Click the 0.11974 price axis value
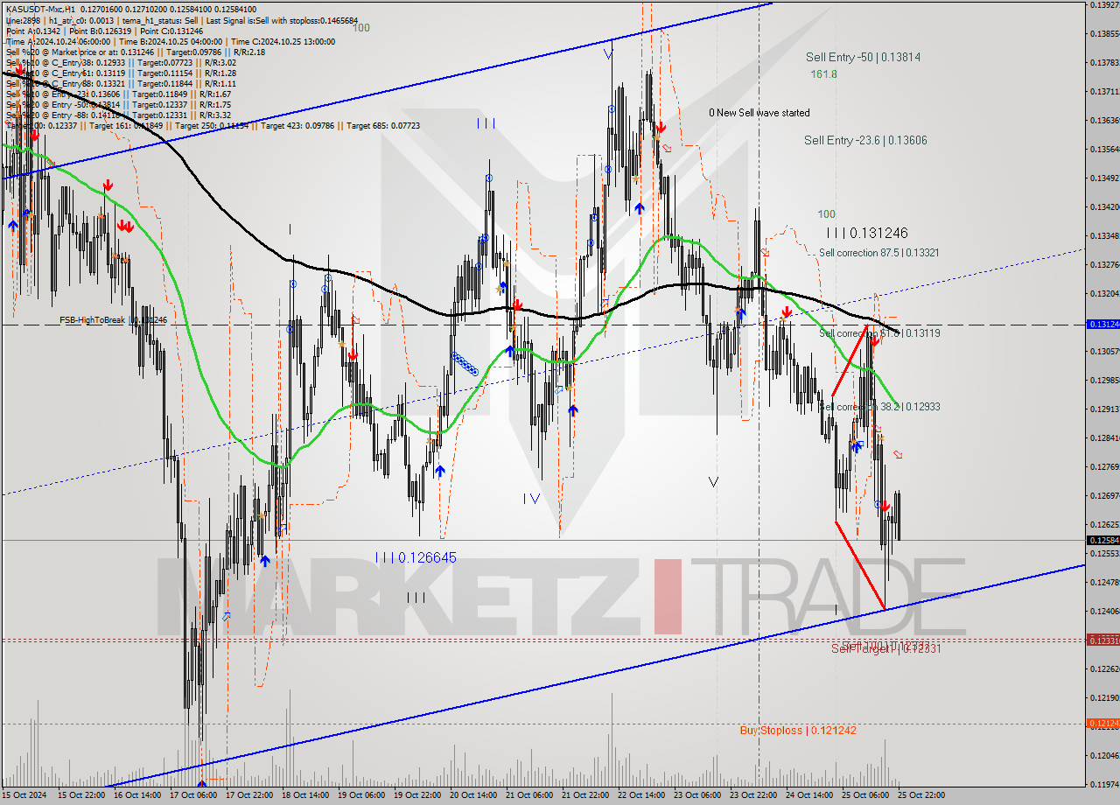The width and height of the screenshot is (1120, 805). coord(1104,784)
